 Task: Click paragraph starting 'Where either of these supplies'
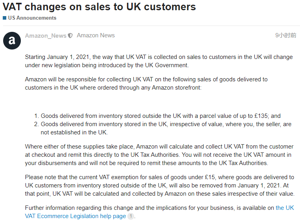(x=159, y=155)
